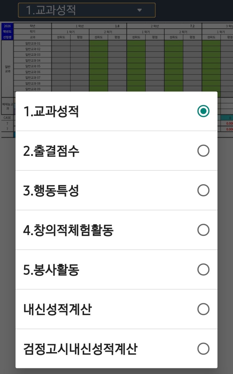233x374 pixels.
Task: Pick the 4.창의적체험활동 radio button
Action: coord(203,230)
